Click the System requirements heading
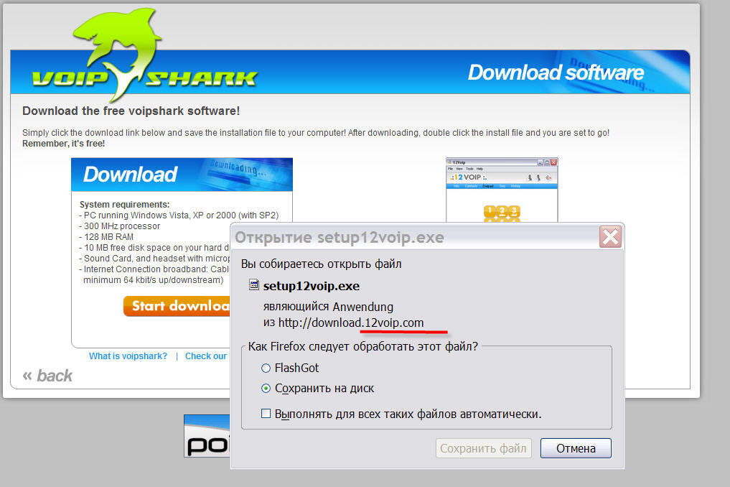Image resolution: width=730 pixels, height=487 pixels. (x=125, y=204)
